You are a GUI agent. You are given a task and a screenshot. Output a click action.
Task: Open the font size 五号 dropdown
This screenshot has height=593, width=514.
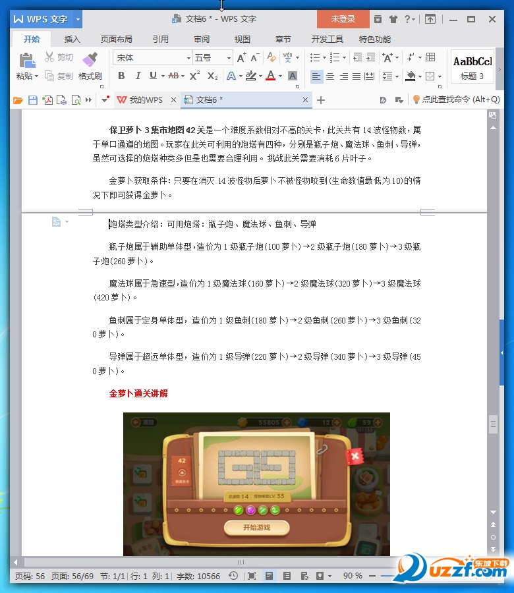click(229, 58)
